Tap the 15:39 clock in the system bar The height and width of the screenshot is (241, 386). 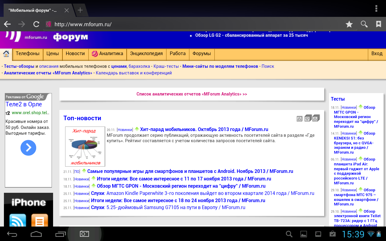tap(353, 234)
